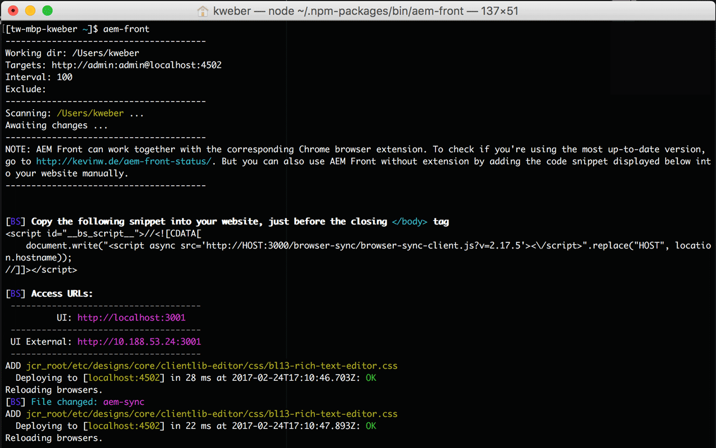
Task: Open the UI External URL 10.188.53.24:3001
Action: 139,342
